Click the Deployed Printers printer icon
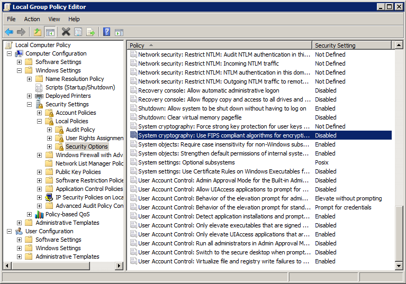 tap(39, 96)
